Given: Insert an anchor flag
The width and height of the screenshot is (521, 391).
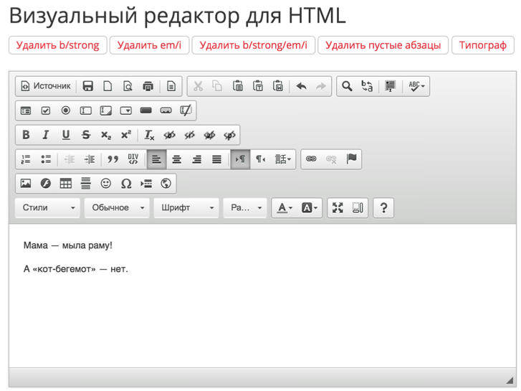Looking at the screenshot, I should [x=351, y=159].
